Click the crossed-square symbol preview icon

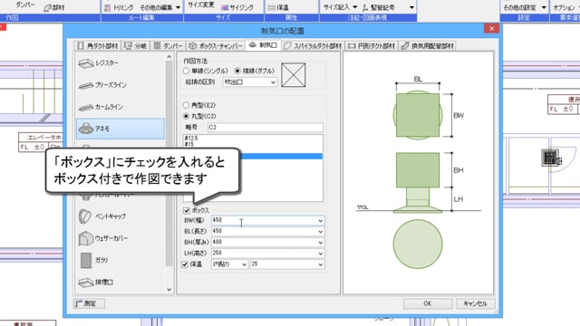click(294, 75)
